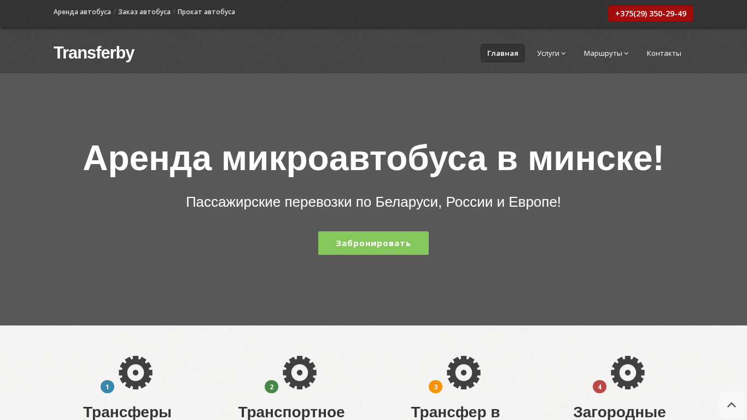
Task: Open the Главная menu item
Action: point(503,53)
